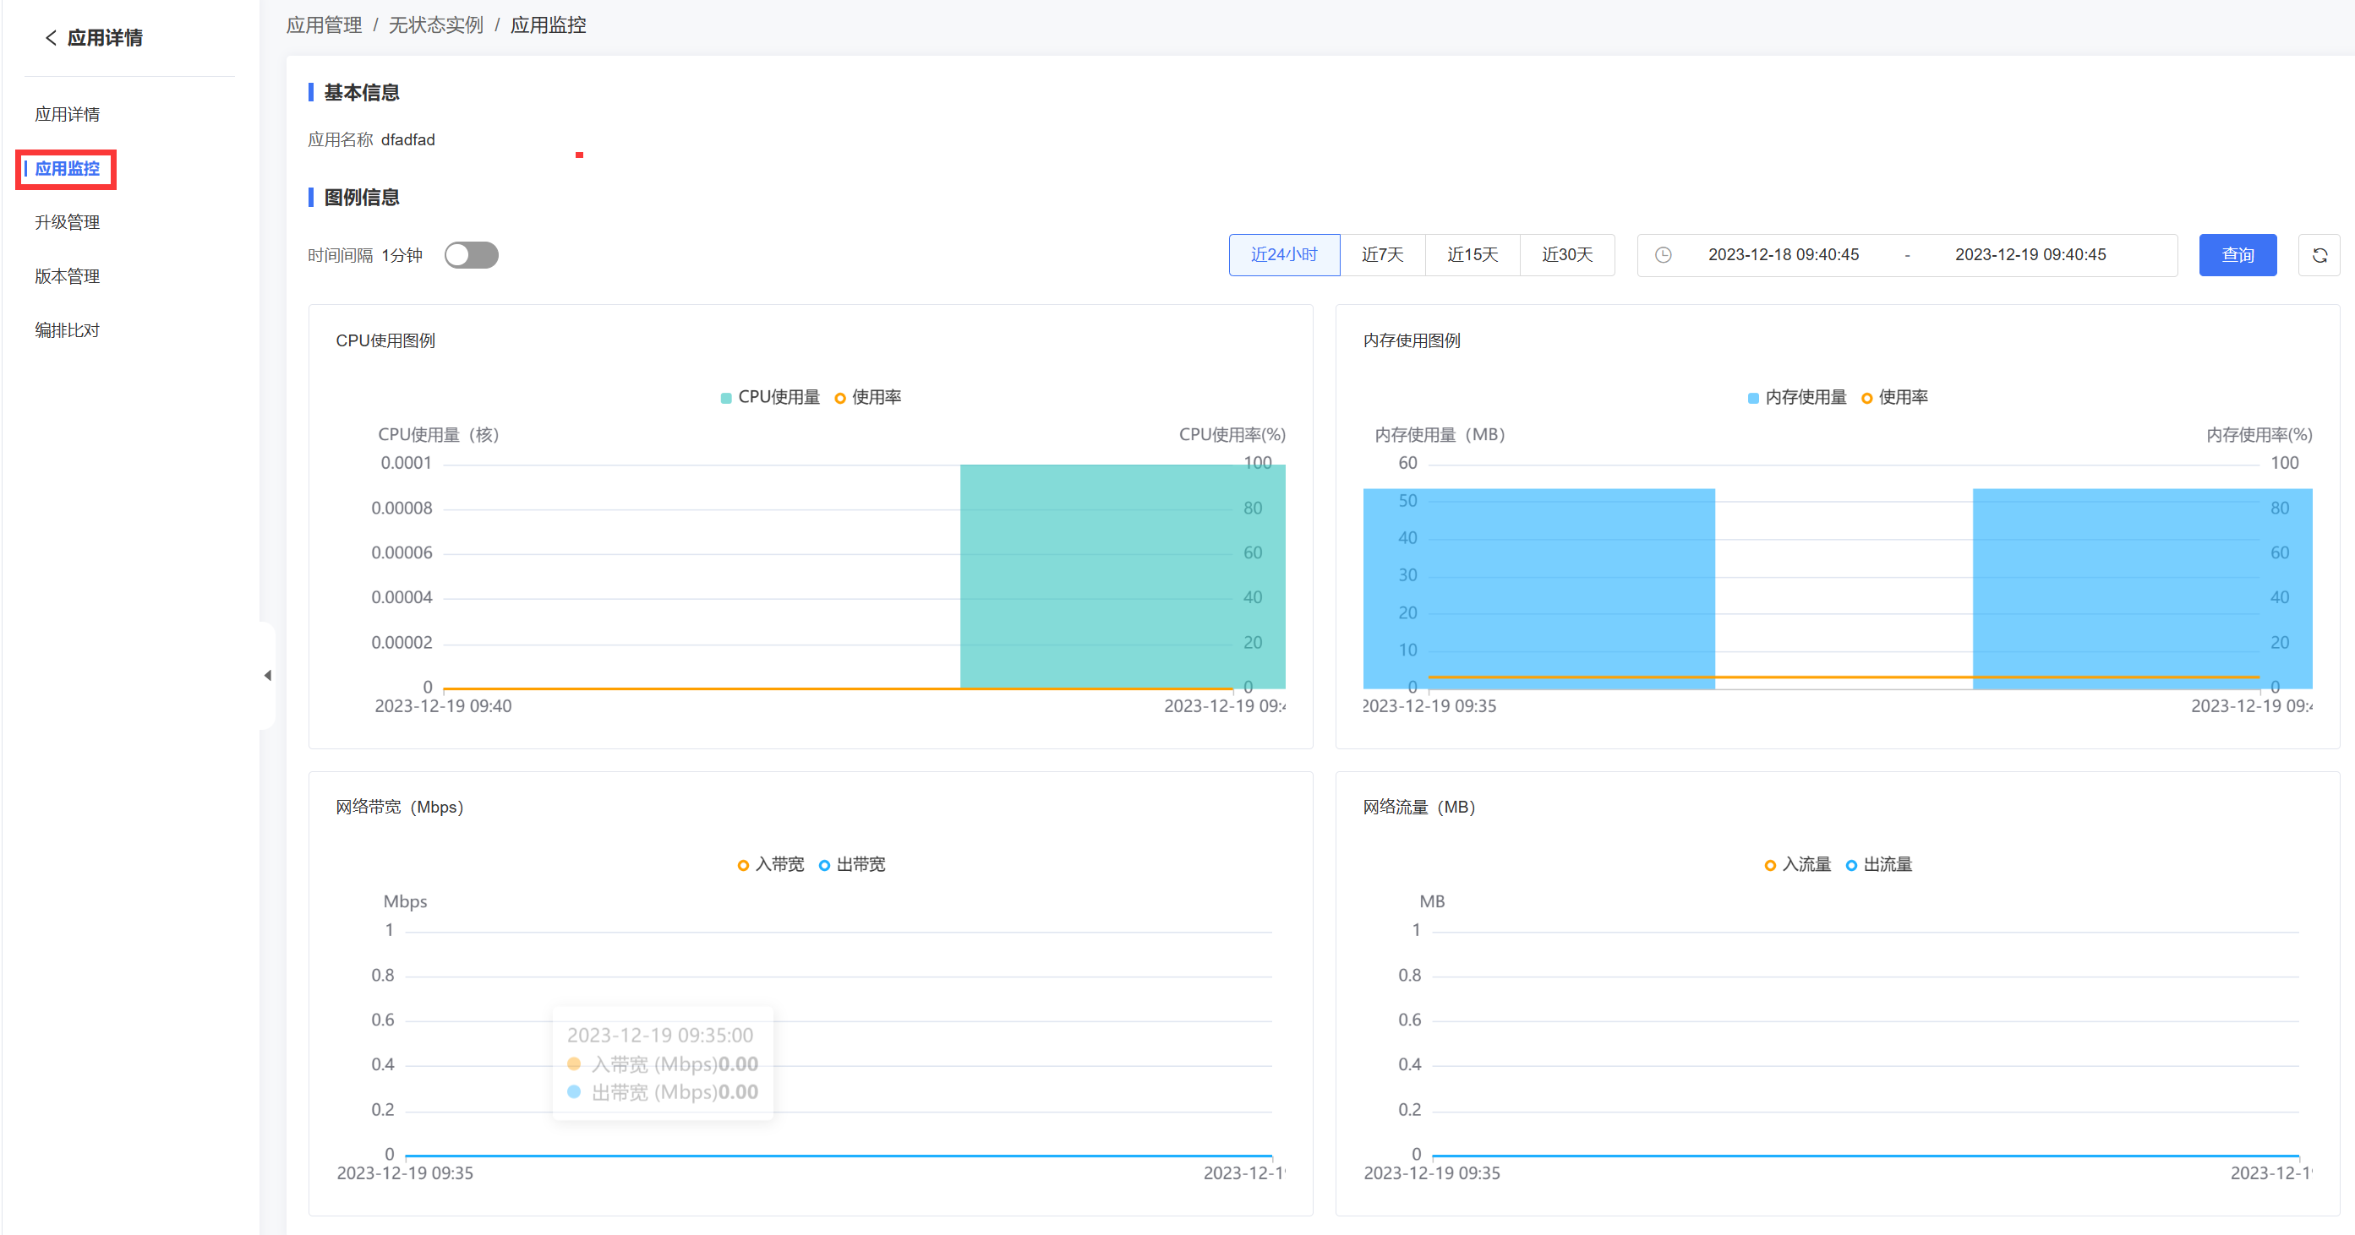Enable the 时间间隔 1分钟 switch
Viewport: 2355px width, 1235px height.
[x=471, y=255]
